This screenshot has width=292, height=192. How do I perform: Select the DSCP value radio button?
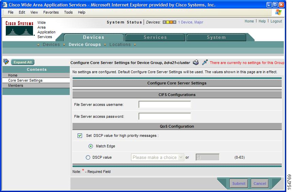point(88,157)
